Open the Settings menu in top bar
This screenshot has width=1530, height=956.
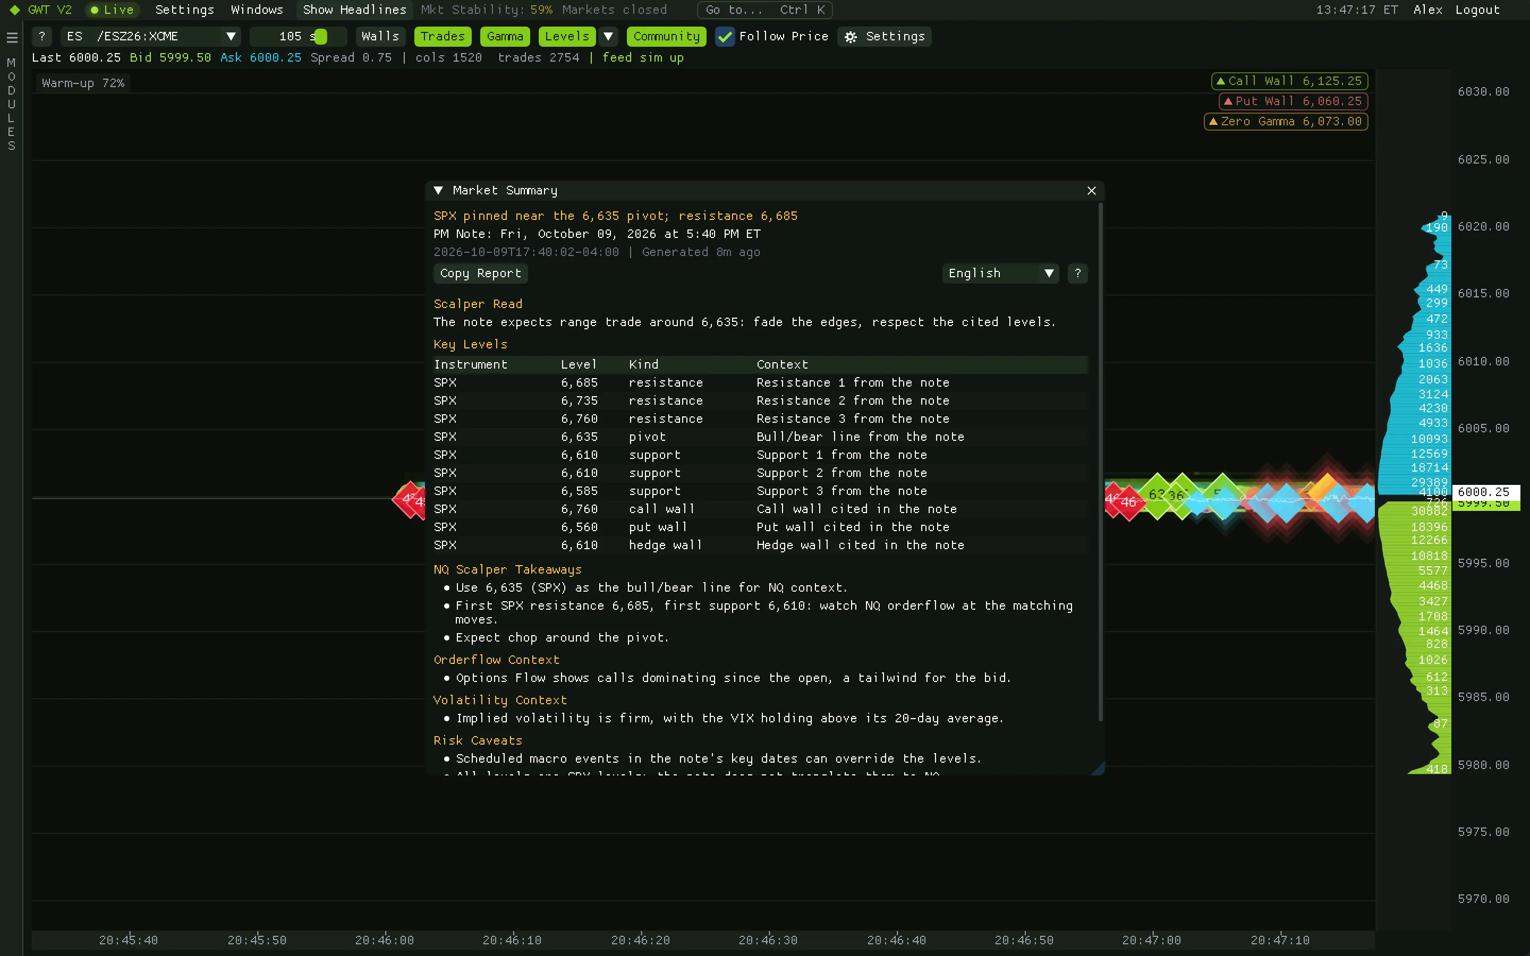click(x=185, y=10)
